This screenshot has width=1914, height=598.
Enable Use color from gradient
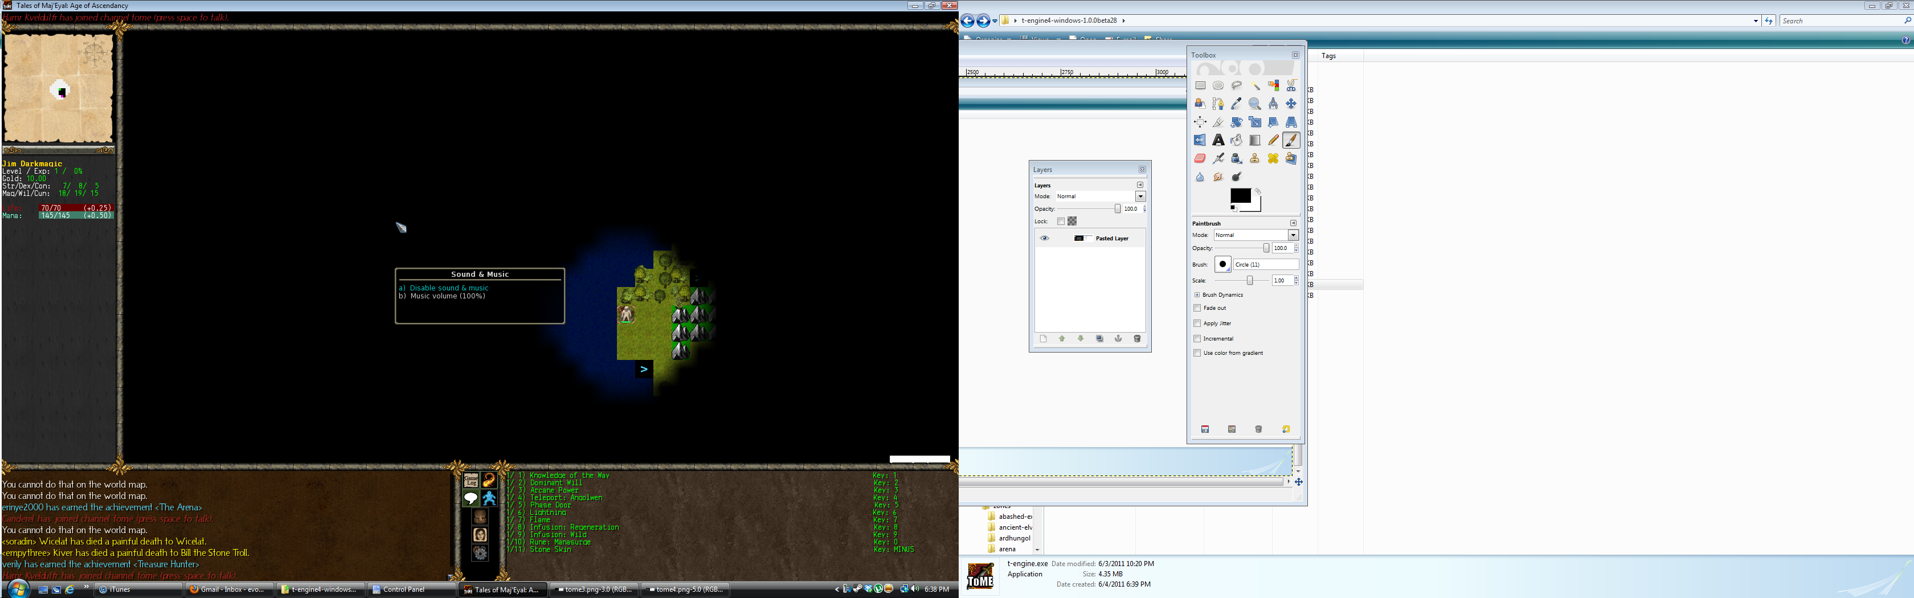click(x=1197, y=353)
